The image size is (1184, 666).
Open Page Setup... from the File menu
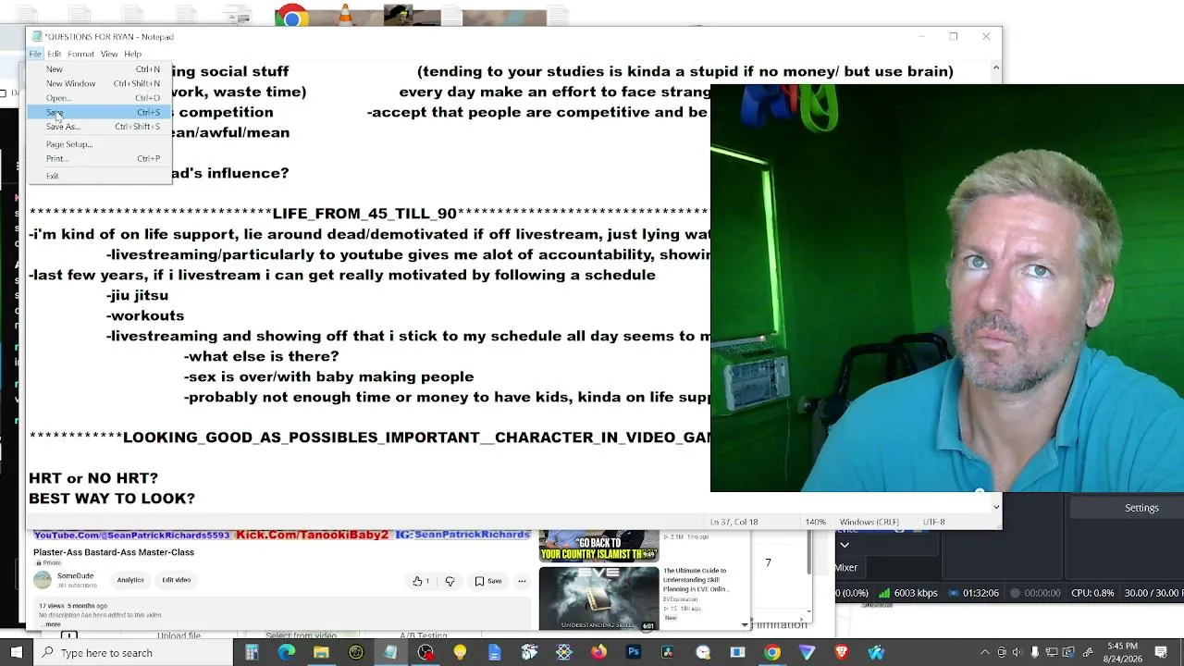click(x=100, y=144)
